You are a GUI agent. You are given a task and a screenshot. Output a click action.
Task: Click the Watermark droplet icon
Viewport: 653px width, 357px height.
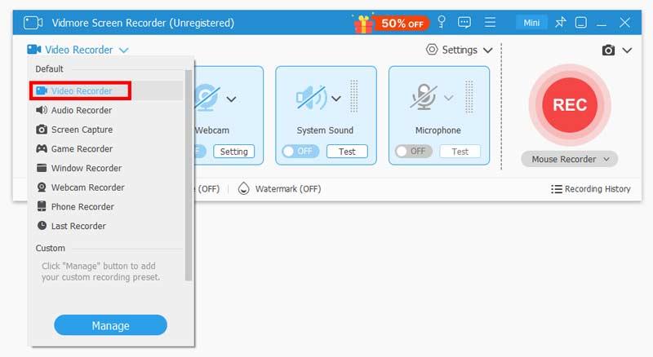pyautogui.click(x=244, y=188)
